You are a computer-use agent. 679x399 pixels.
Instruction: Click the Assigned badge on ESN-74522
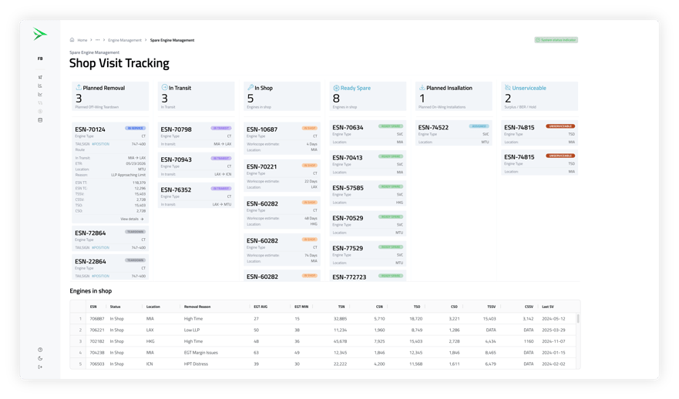point(479,126)
